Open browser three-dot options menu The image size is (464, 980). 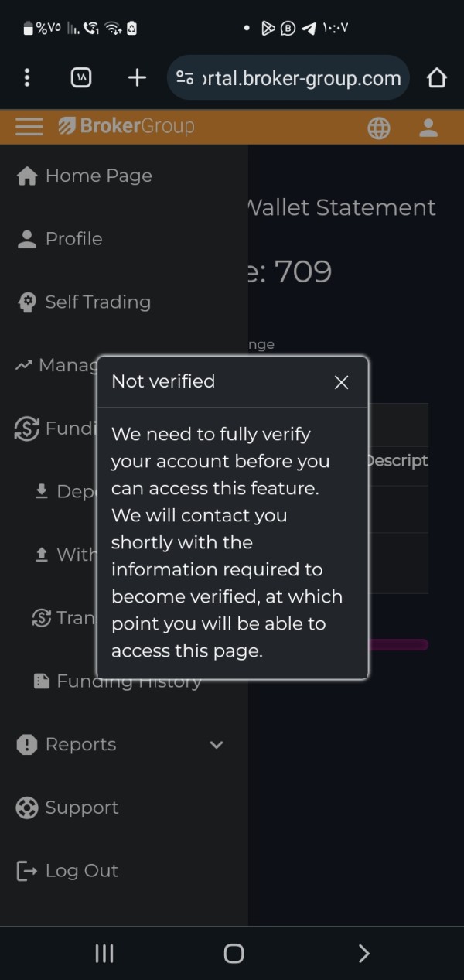pyautogui.click(x=27, y=77)
